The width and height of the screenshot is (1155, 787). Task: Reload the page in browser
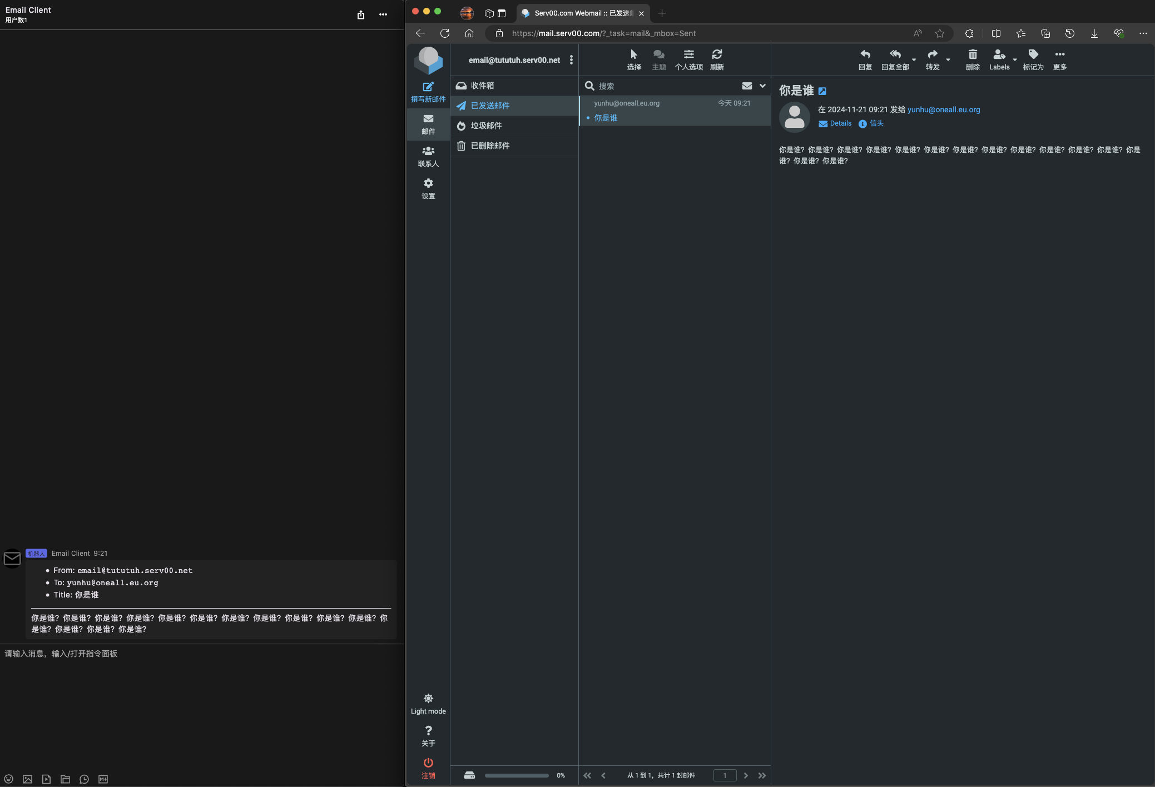click(445, 33)
